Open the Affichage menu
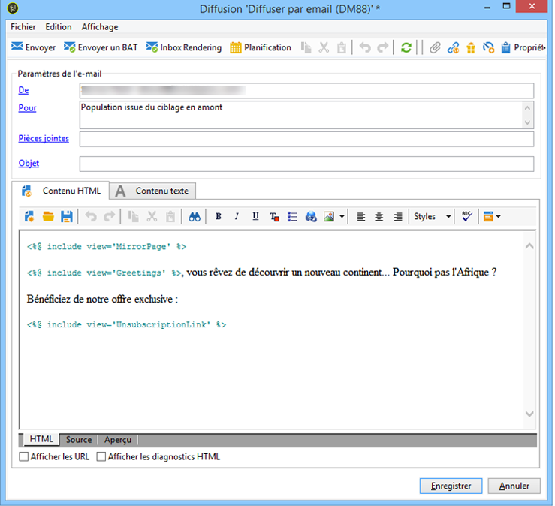 coord(100,27)
